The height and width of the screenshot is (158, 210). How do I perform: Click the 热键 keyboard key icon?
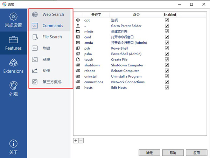(x=35, y=48)
